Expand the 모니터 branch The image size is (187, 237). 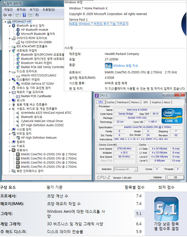click(x=10, y=101)
